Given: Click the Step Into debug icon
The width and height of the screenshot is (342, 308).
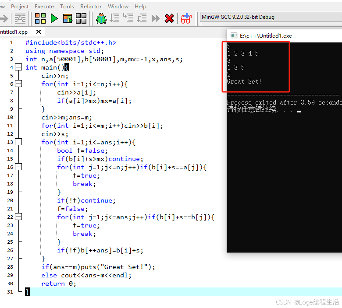Looking at the screenshot, I should point(128,18).
